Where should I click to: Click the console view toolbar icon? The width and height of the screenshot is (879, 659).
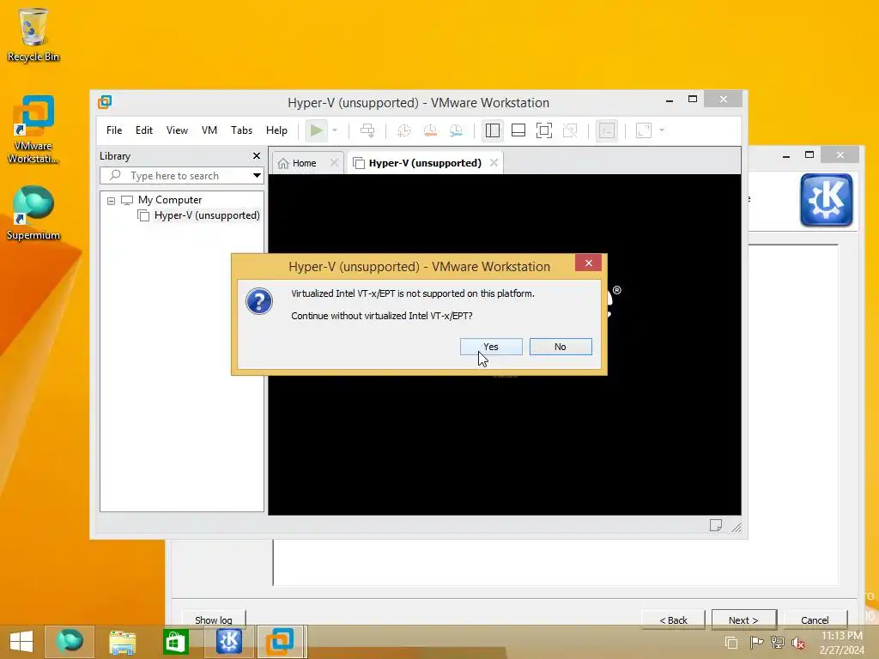point(607,130)
